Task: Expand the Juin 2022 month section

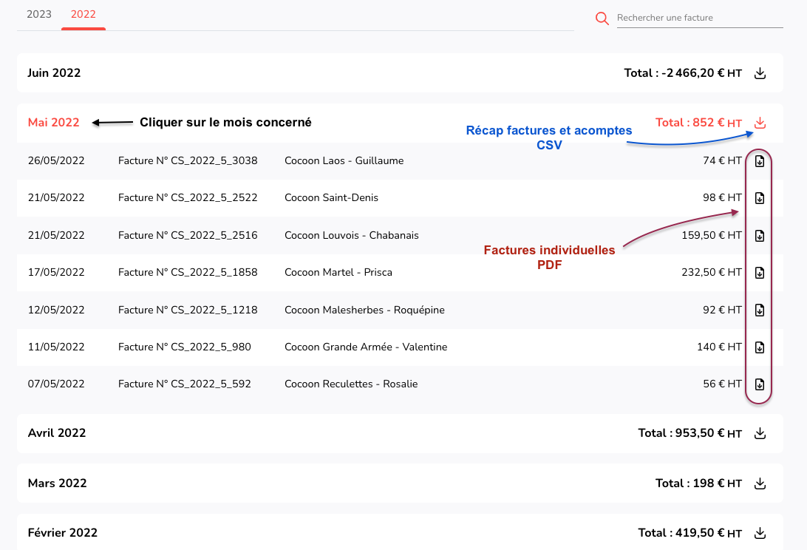Action: point(54,73)
